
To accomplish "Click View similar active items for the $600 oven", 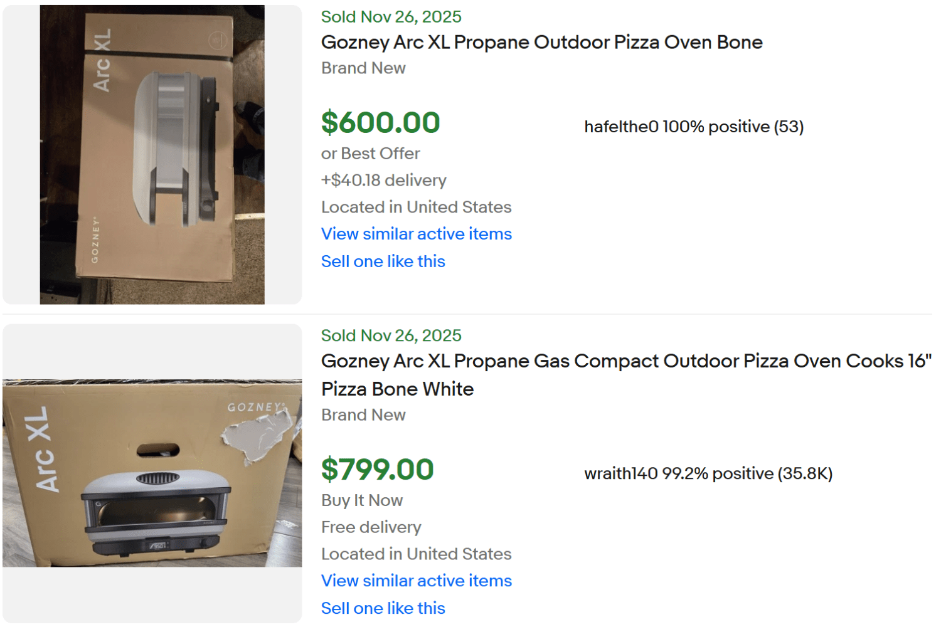I will pyautogui.click(x=416, y=234).
